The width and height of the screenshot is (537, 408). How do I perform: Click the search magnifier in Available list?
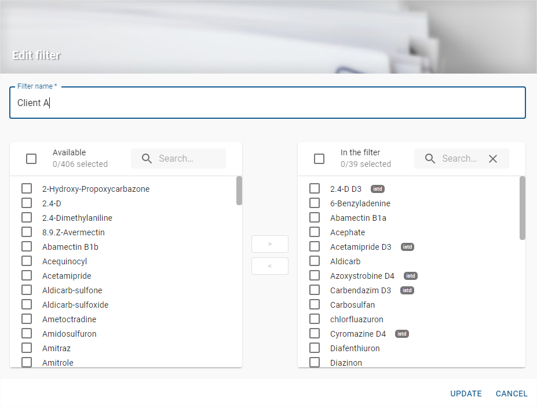click(x=147, y=159)
